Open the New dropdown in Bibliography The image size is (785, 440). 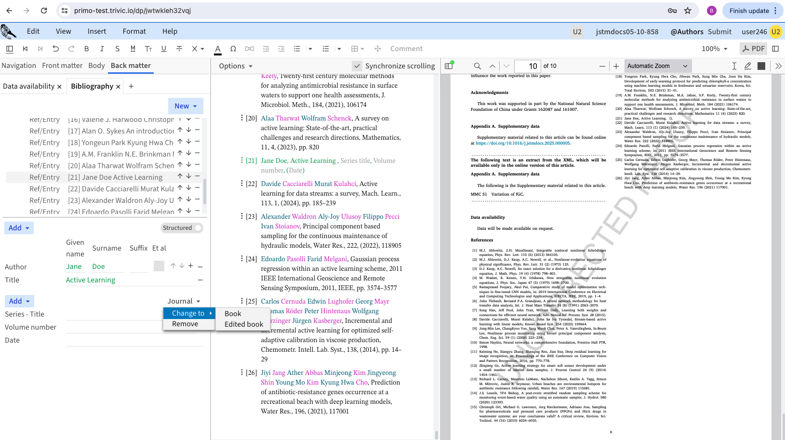(x=186, y=106)
